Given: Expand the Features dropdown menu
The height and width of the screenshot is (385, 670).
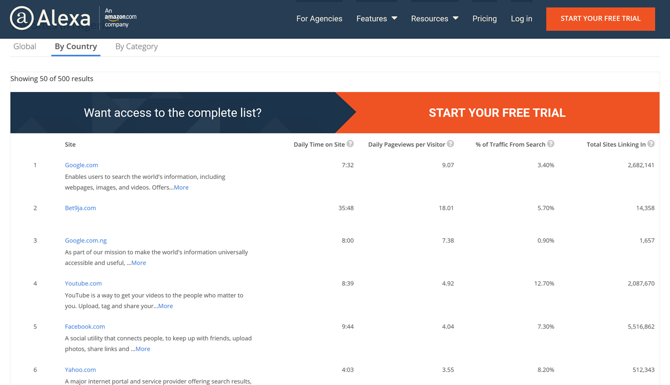Looking at the screenshot, I should pos(377,18).
